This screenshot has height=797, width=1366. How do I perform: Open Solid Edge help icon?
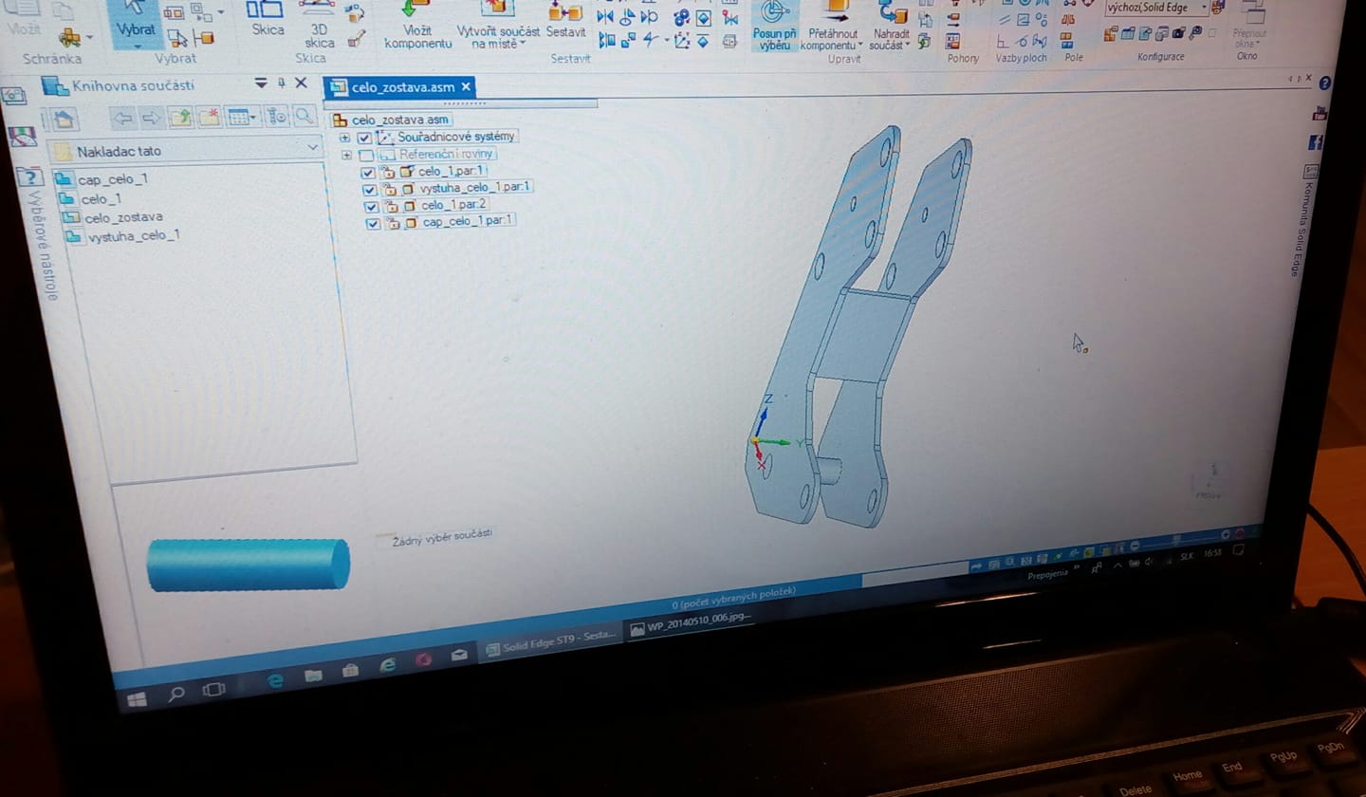(1325, 83)
